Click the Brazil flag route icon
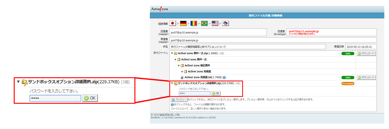 [204, 23]
